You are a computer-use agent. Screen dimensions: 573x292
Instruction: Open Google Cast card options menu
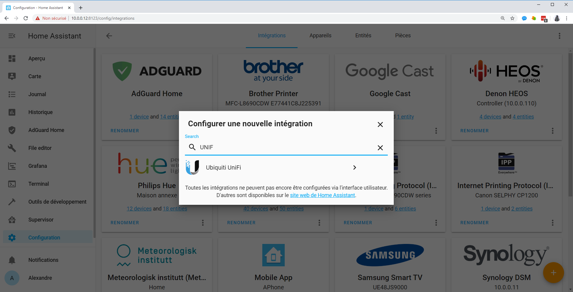(x=436, y=131)
